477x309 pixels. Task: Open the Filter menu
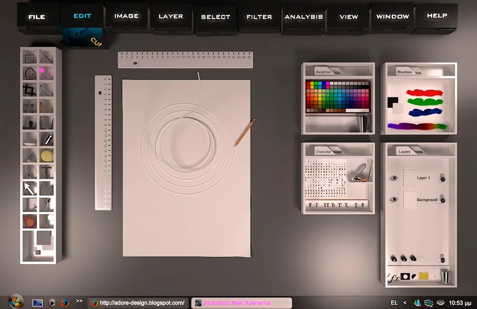pos(259,17)
